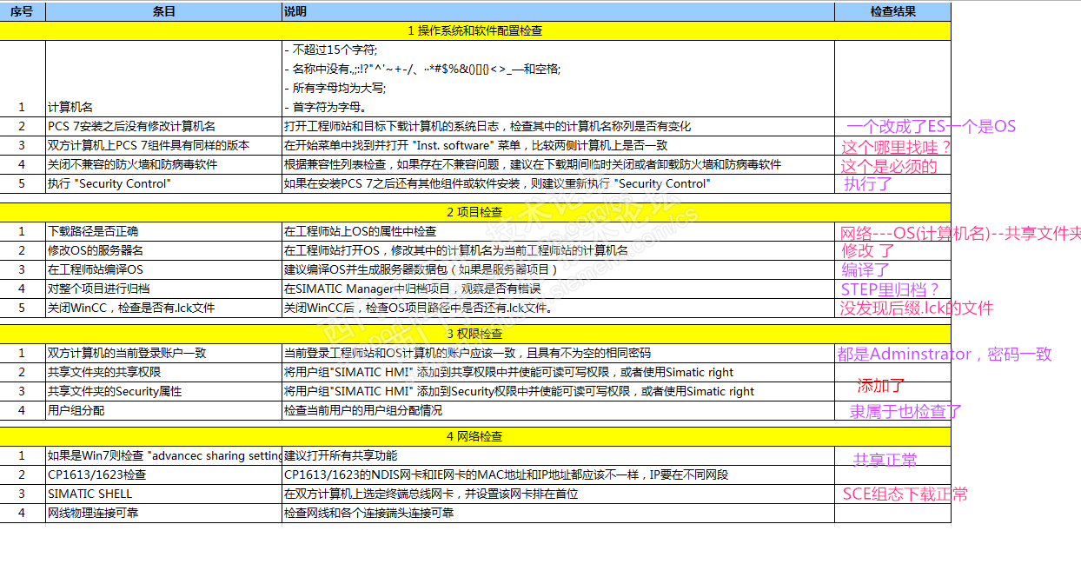Select cell PCS 7安装之后没有修改计算机名
Viewport: 1081px width, 564px height.
pos(163,126)
